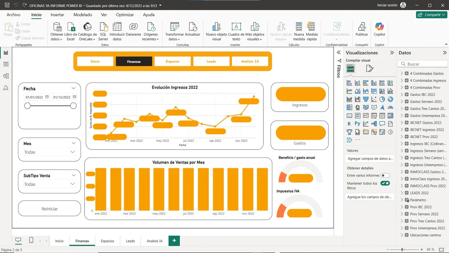The image size is (449, 253).
Task: Expand the Parámetro table
Action: point(402,200)
